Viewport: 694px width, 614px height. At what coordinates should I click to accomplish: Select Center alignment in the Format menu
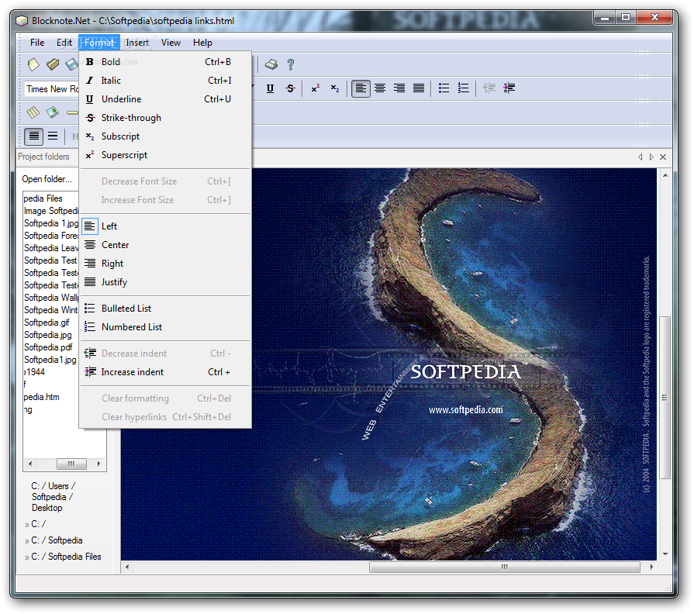pos(165,245)
